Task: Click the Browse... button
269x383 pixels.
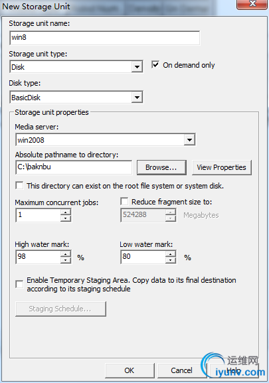Action: pyautogui.click(x=161, y=167)
